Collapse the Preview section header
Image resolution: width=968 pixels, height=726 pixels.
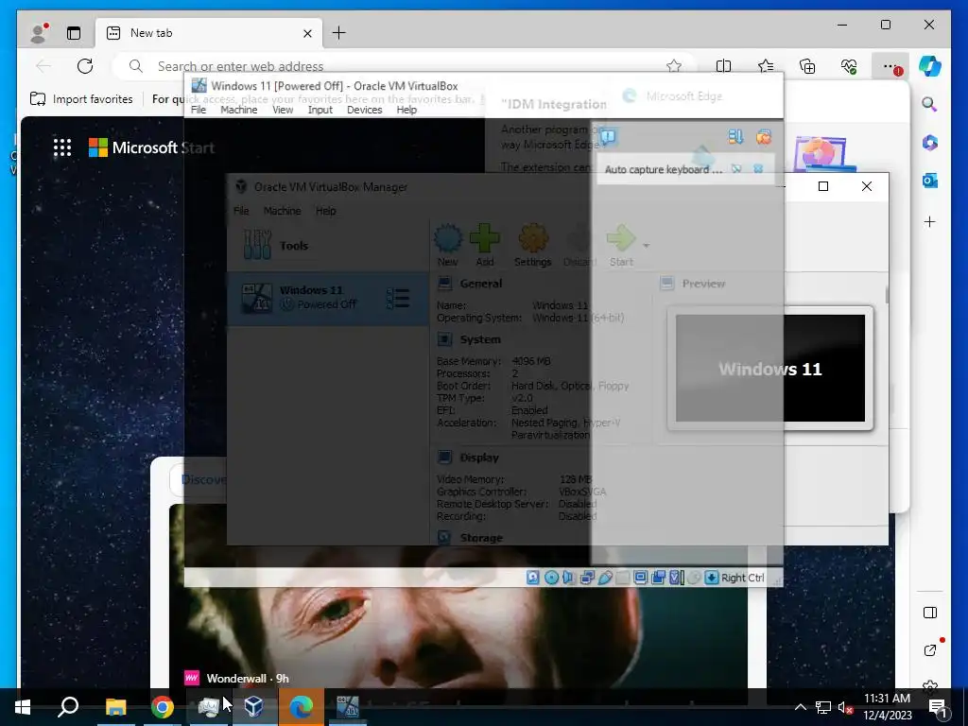[x=703, y=284]
